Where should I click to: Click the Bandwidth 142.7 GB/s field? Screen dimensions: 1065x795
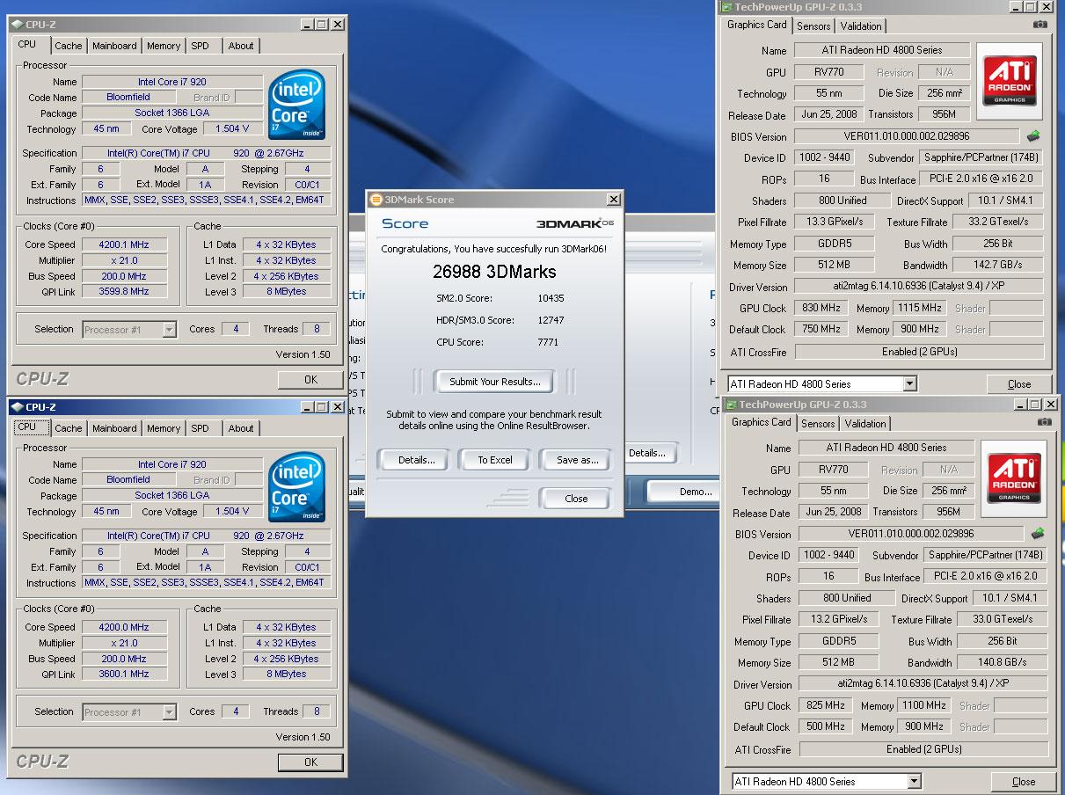(x=997, y=265)
